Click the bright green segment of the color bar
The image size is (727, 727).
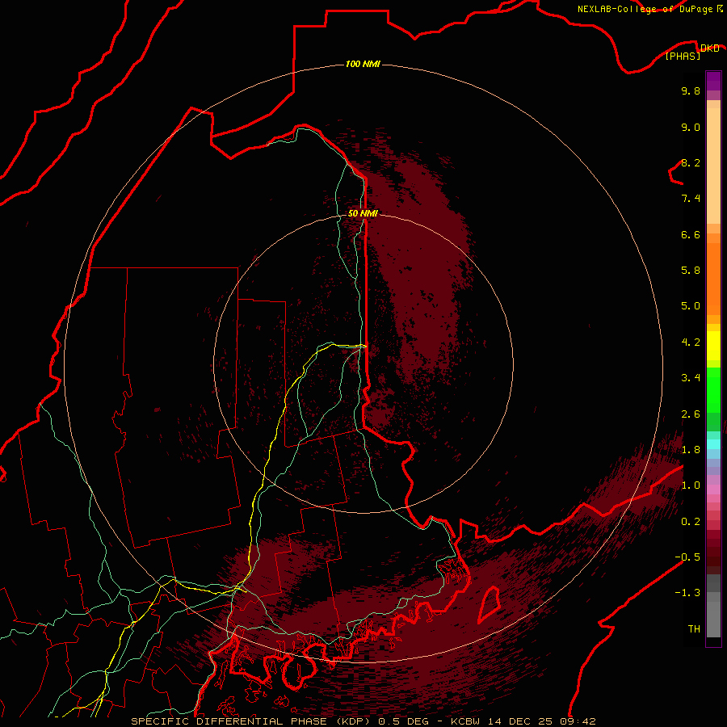pyautogui.click(x=713, y=389)
